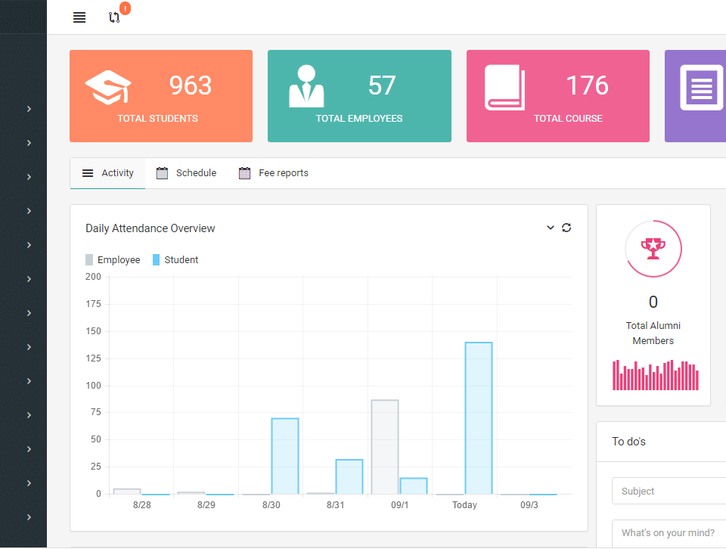Screen dimensions: 726x549
Task: Click the tall Student bar for Today
Action: [x=478, y=418]
